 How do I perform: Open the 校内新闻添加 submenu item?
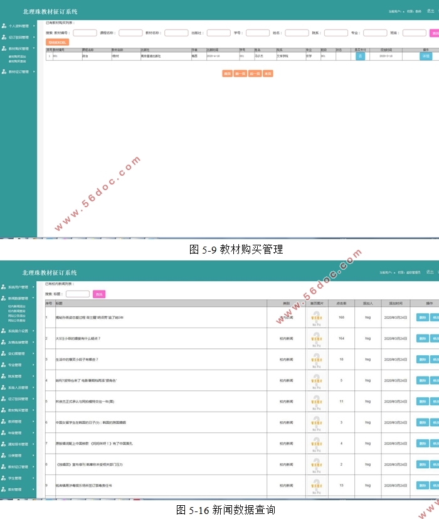click(x=16, y=306)
